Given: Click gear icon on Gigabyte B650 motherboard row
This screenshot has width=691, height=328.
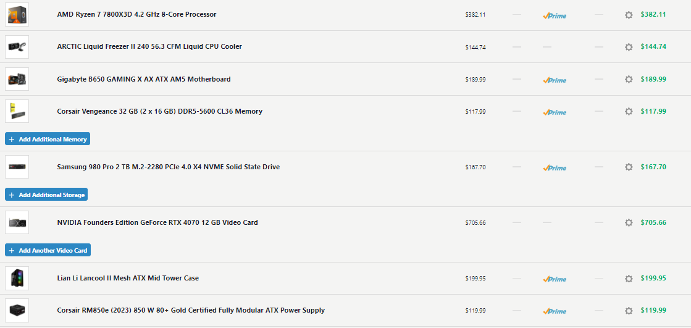Looking at the screenshot, I should point(629,79).
